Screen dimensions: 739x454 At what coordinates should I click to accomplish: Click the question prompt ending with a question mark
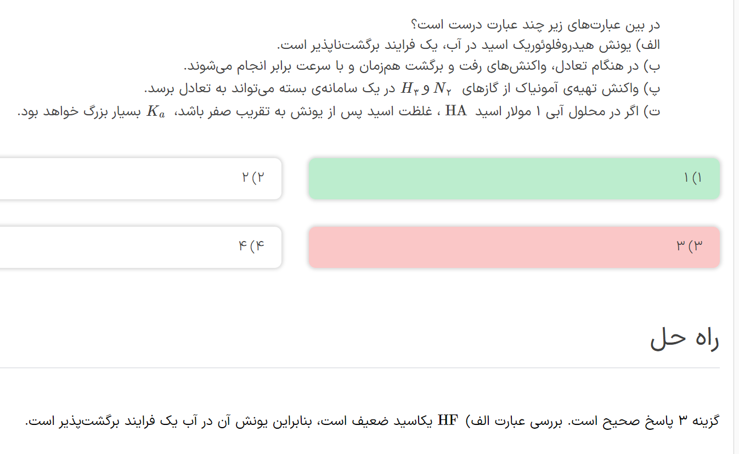535,25
